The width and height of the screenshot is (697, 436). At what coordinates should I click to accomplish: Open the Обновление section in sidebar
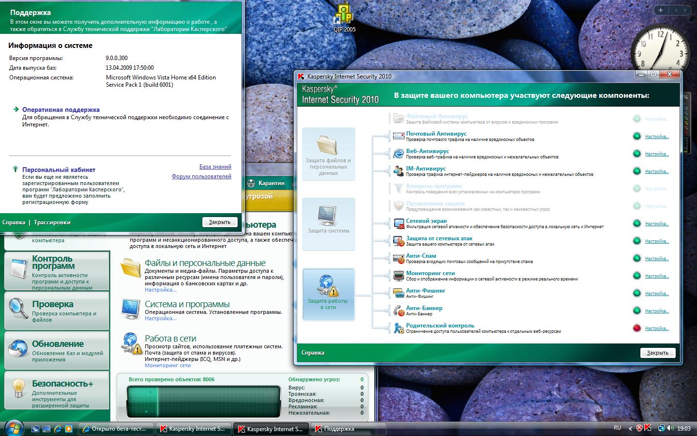pyautogui.click(x=57, y=350)
